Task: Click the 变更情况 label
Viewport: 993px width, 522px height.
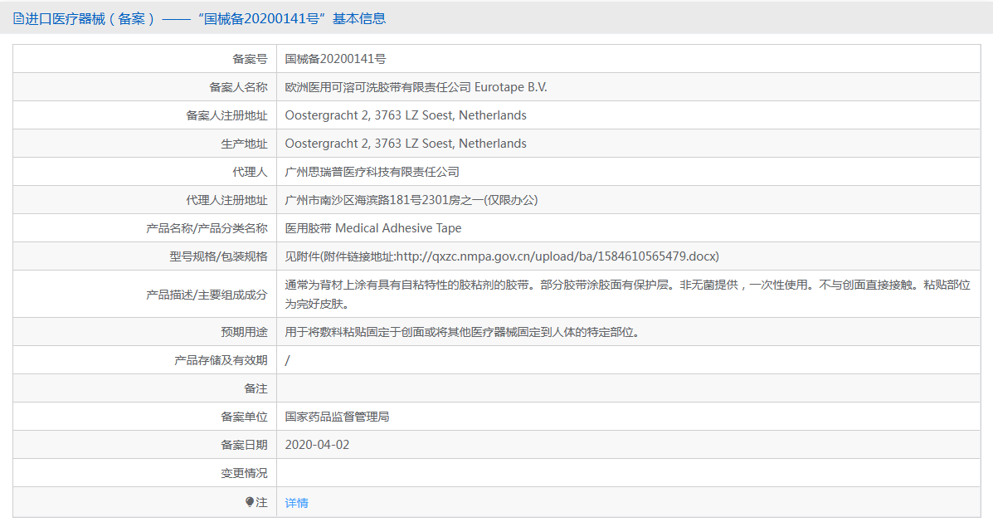Action: (245, 473)
